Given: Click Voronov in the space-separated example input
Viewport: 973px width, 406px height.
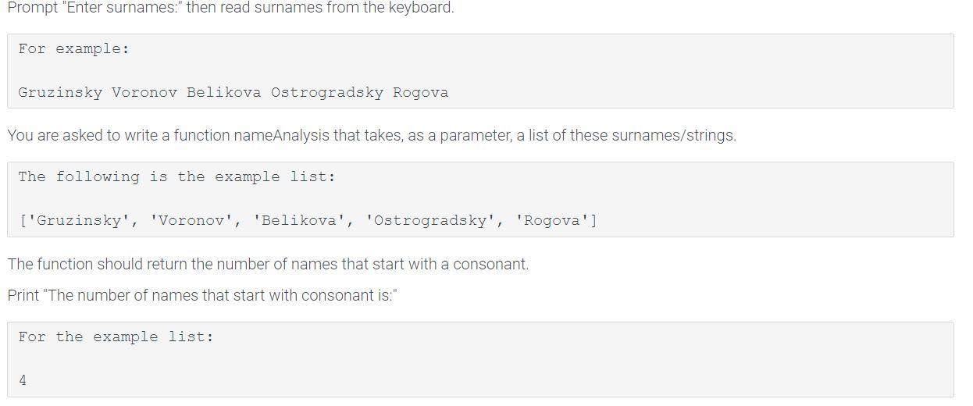Looking at the screenshot, I should (x=144, y=92).
